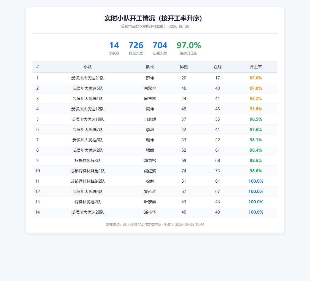The width and height of the screenshot is (310, 281).
Task: Select team 桐梓林优远2队
Action: coord(88,202)
